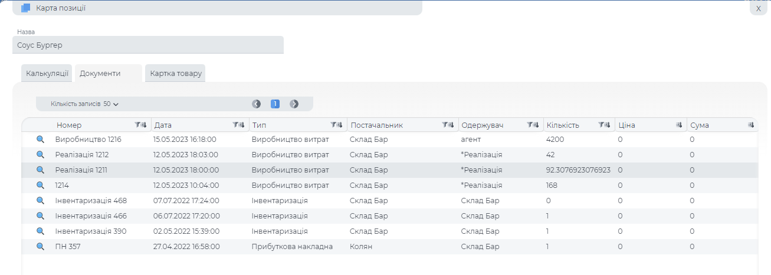Image resolution: width=771 pixels, height=275 pixels.
Task: Go to the previous page arrow
Action: pyautogui.click(x=257, y=104)
